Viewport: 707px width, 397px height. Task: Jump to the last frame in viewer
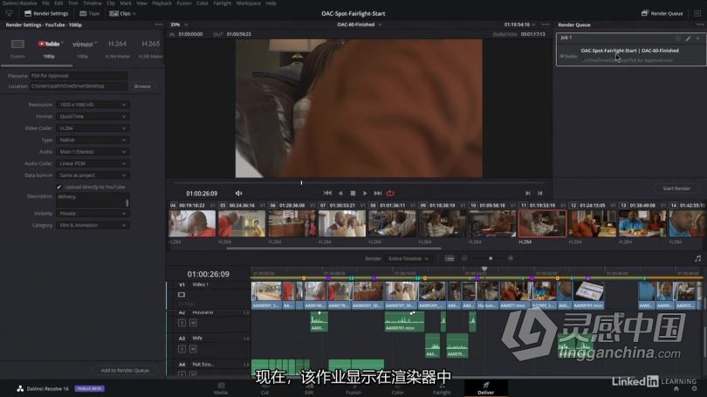(x=378, y=193)
